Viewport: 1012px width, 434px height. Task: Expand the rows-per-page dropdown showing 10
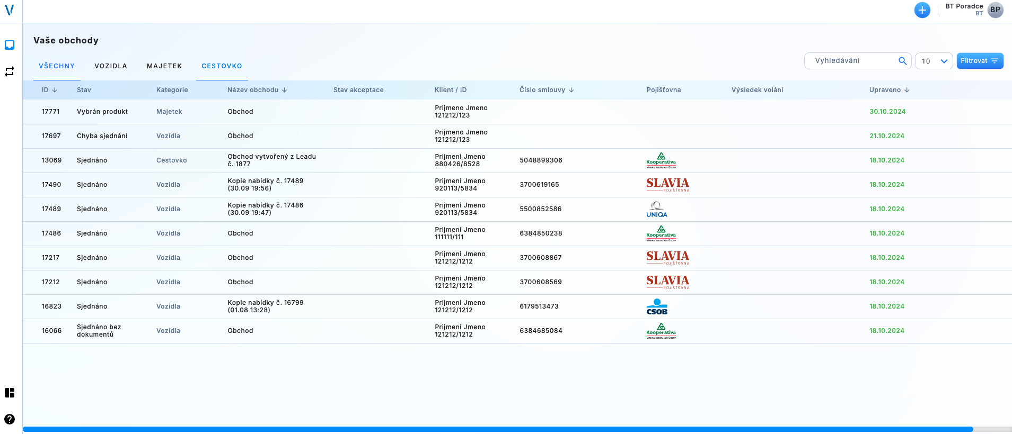coord(934,61)
